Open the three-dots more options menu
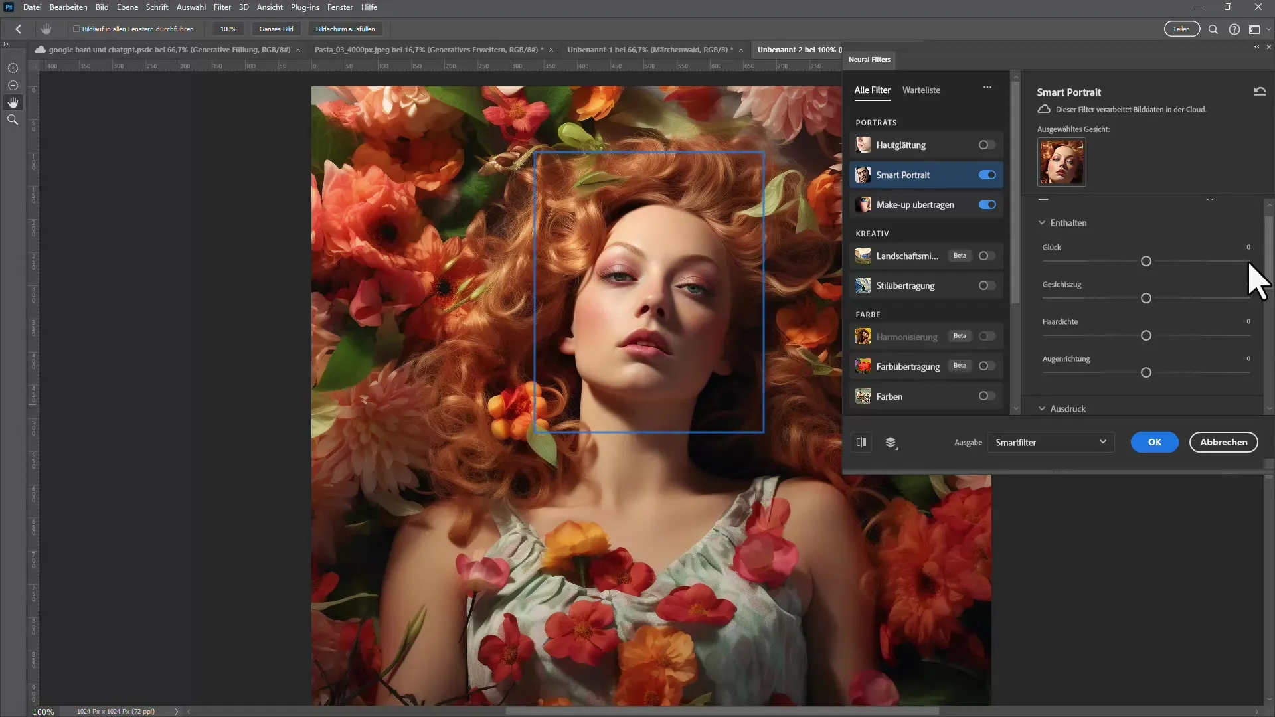The width and height of the screenshot is (1275, 717). (987, 87)
